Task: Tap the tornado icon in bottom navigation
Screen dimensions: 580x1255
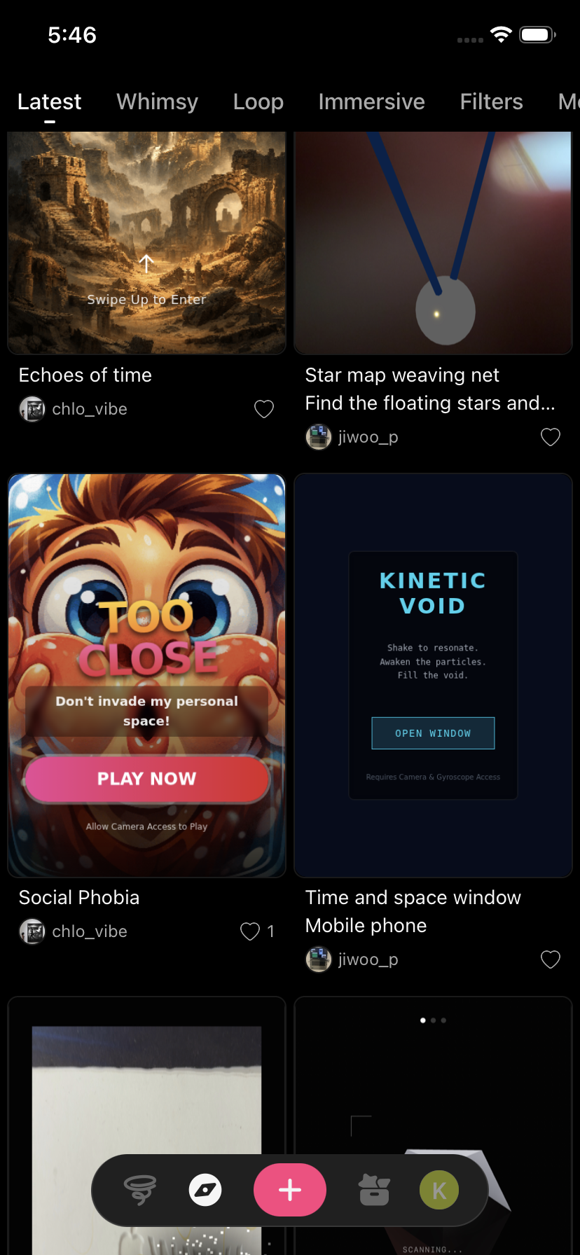Action: pyautogui.click(x=140, y=1190)
